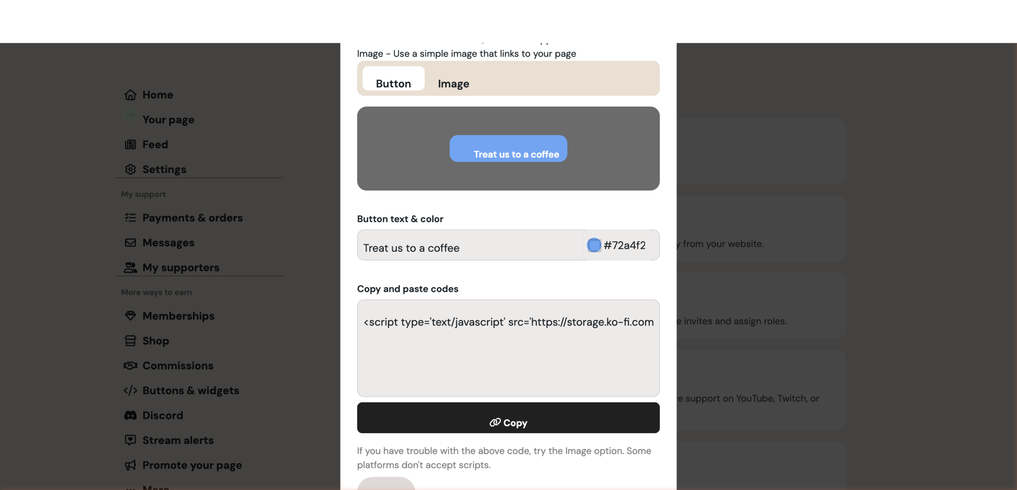Switch to the Image tab

click(x=453, y=83)
